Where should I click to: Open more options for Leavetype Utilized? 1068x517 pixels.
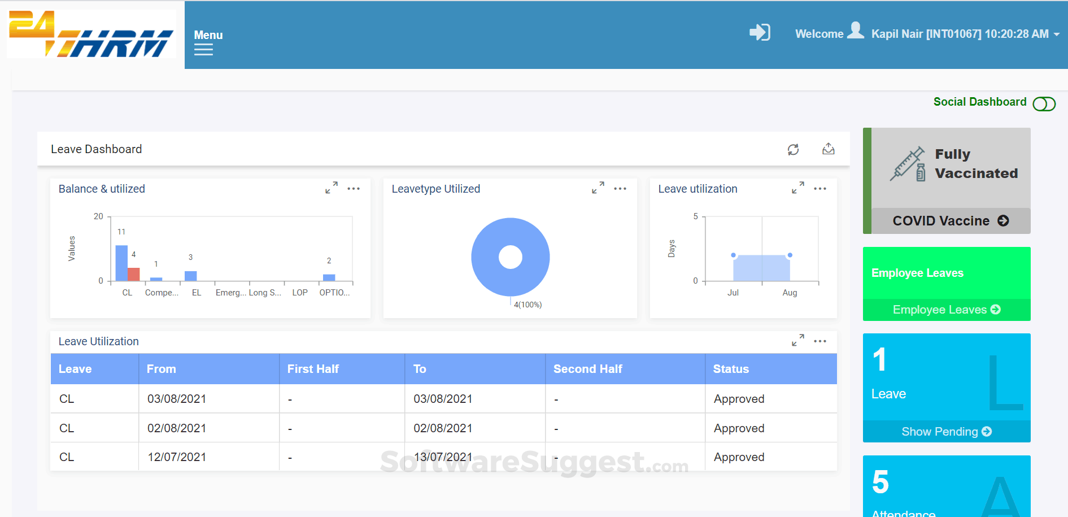click(620, 189)
